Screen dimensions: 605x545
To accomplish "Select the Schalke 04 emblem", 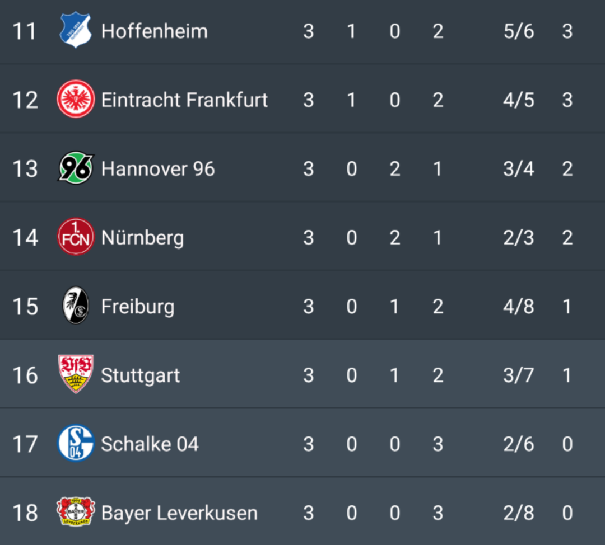I will click(x=76, y=444).
